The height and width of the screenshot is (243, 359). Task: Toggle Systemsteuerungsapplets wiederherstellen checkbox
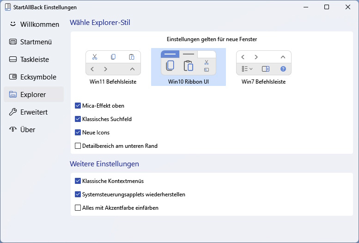[78, 194]
